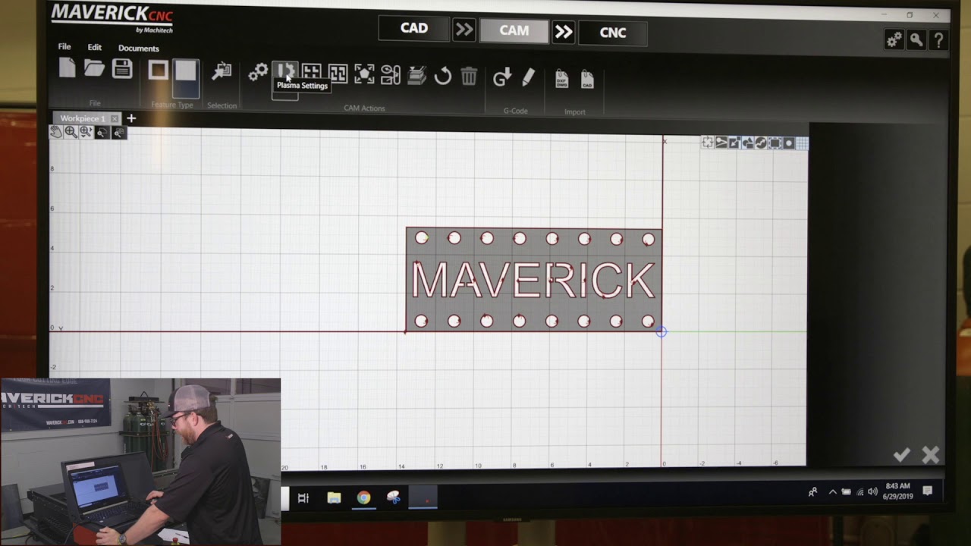The height and width of the screenshot is (546, 971).
Task: Switch to the CAM stage
Action: click(x=514, y=31)
